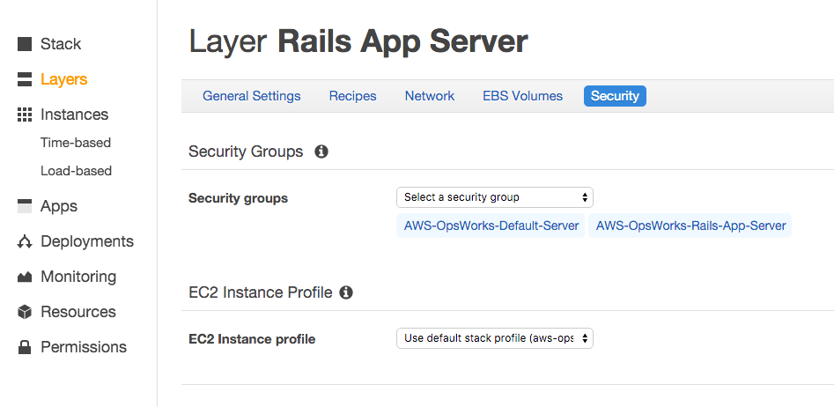834x407 pixels.
Task: Go to the Network tab
Action: (430, 96)
